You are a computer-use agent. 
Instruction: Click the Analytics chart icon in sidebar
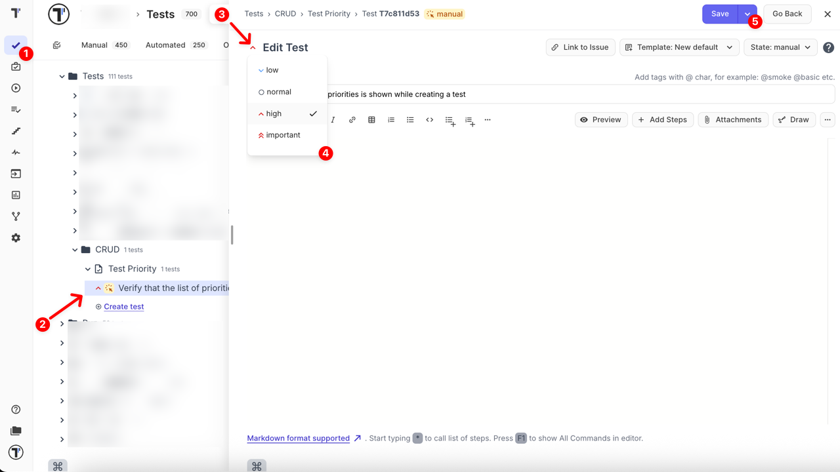16,195
